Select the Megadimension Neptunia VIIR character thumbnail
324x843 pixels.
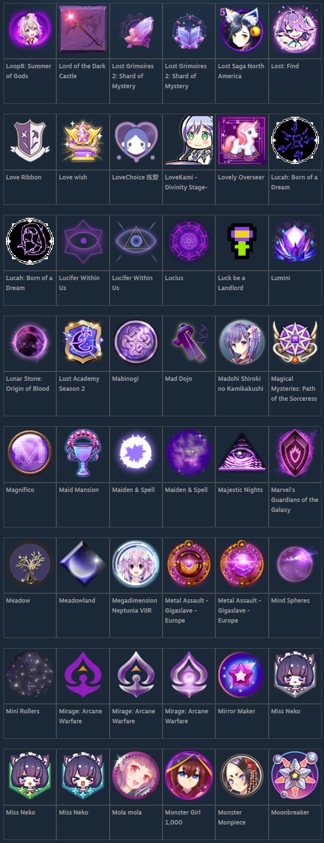[136, 563]
